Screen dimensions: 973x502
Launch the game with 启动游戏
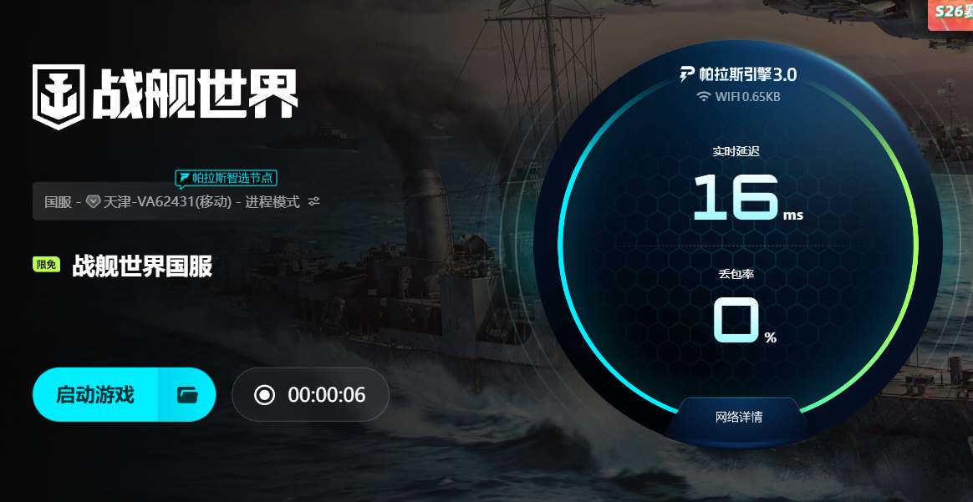point(95,395)
